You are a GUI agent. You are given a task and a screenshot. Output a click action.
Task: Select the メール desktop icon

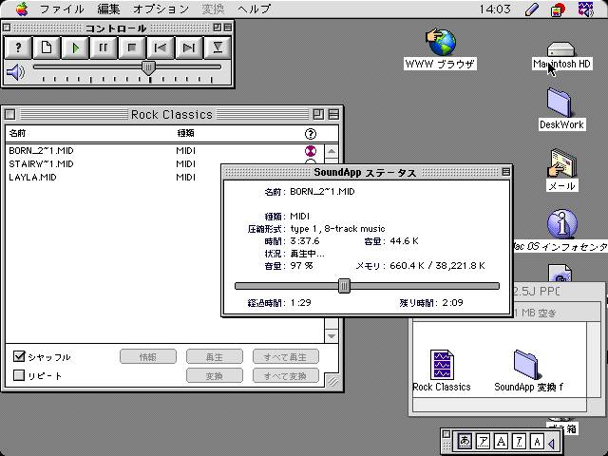coord(561,163)
